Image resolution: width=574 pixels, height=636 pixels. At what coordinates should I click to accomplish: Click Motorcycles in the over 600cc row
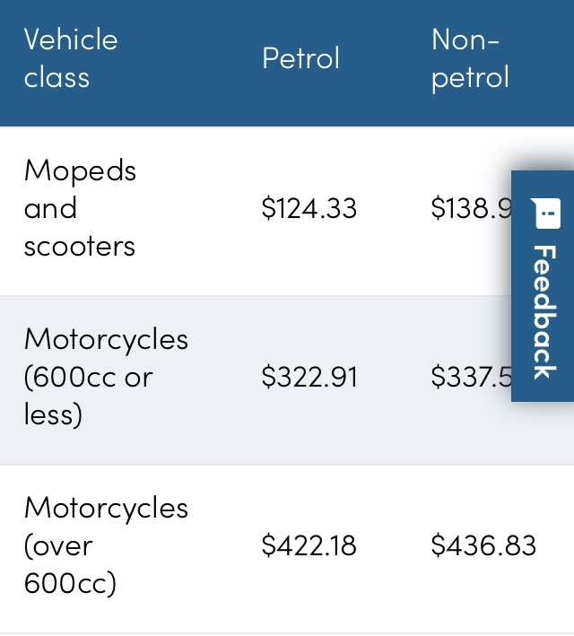click(106, 508)
